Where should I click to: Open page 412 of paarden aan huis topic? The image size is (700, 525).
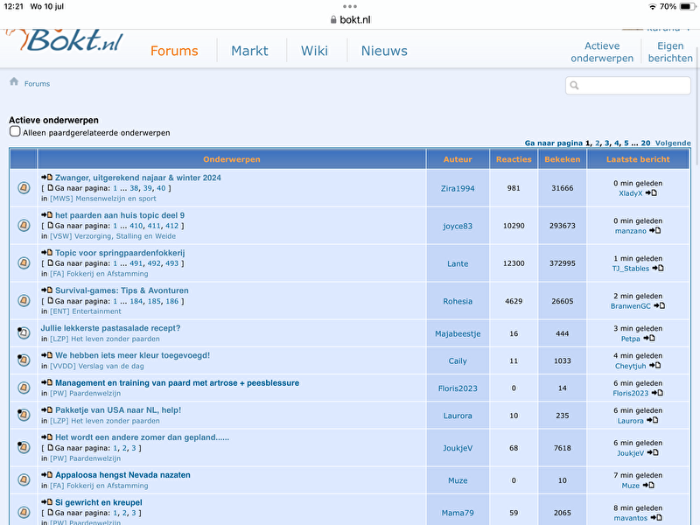pos(171,226)
